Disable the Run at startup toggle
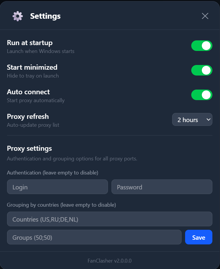 [202, 46]
